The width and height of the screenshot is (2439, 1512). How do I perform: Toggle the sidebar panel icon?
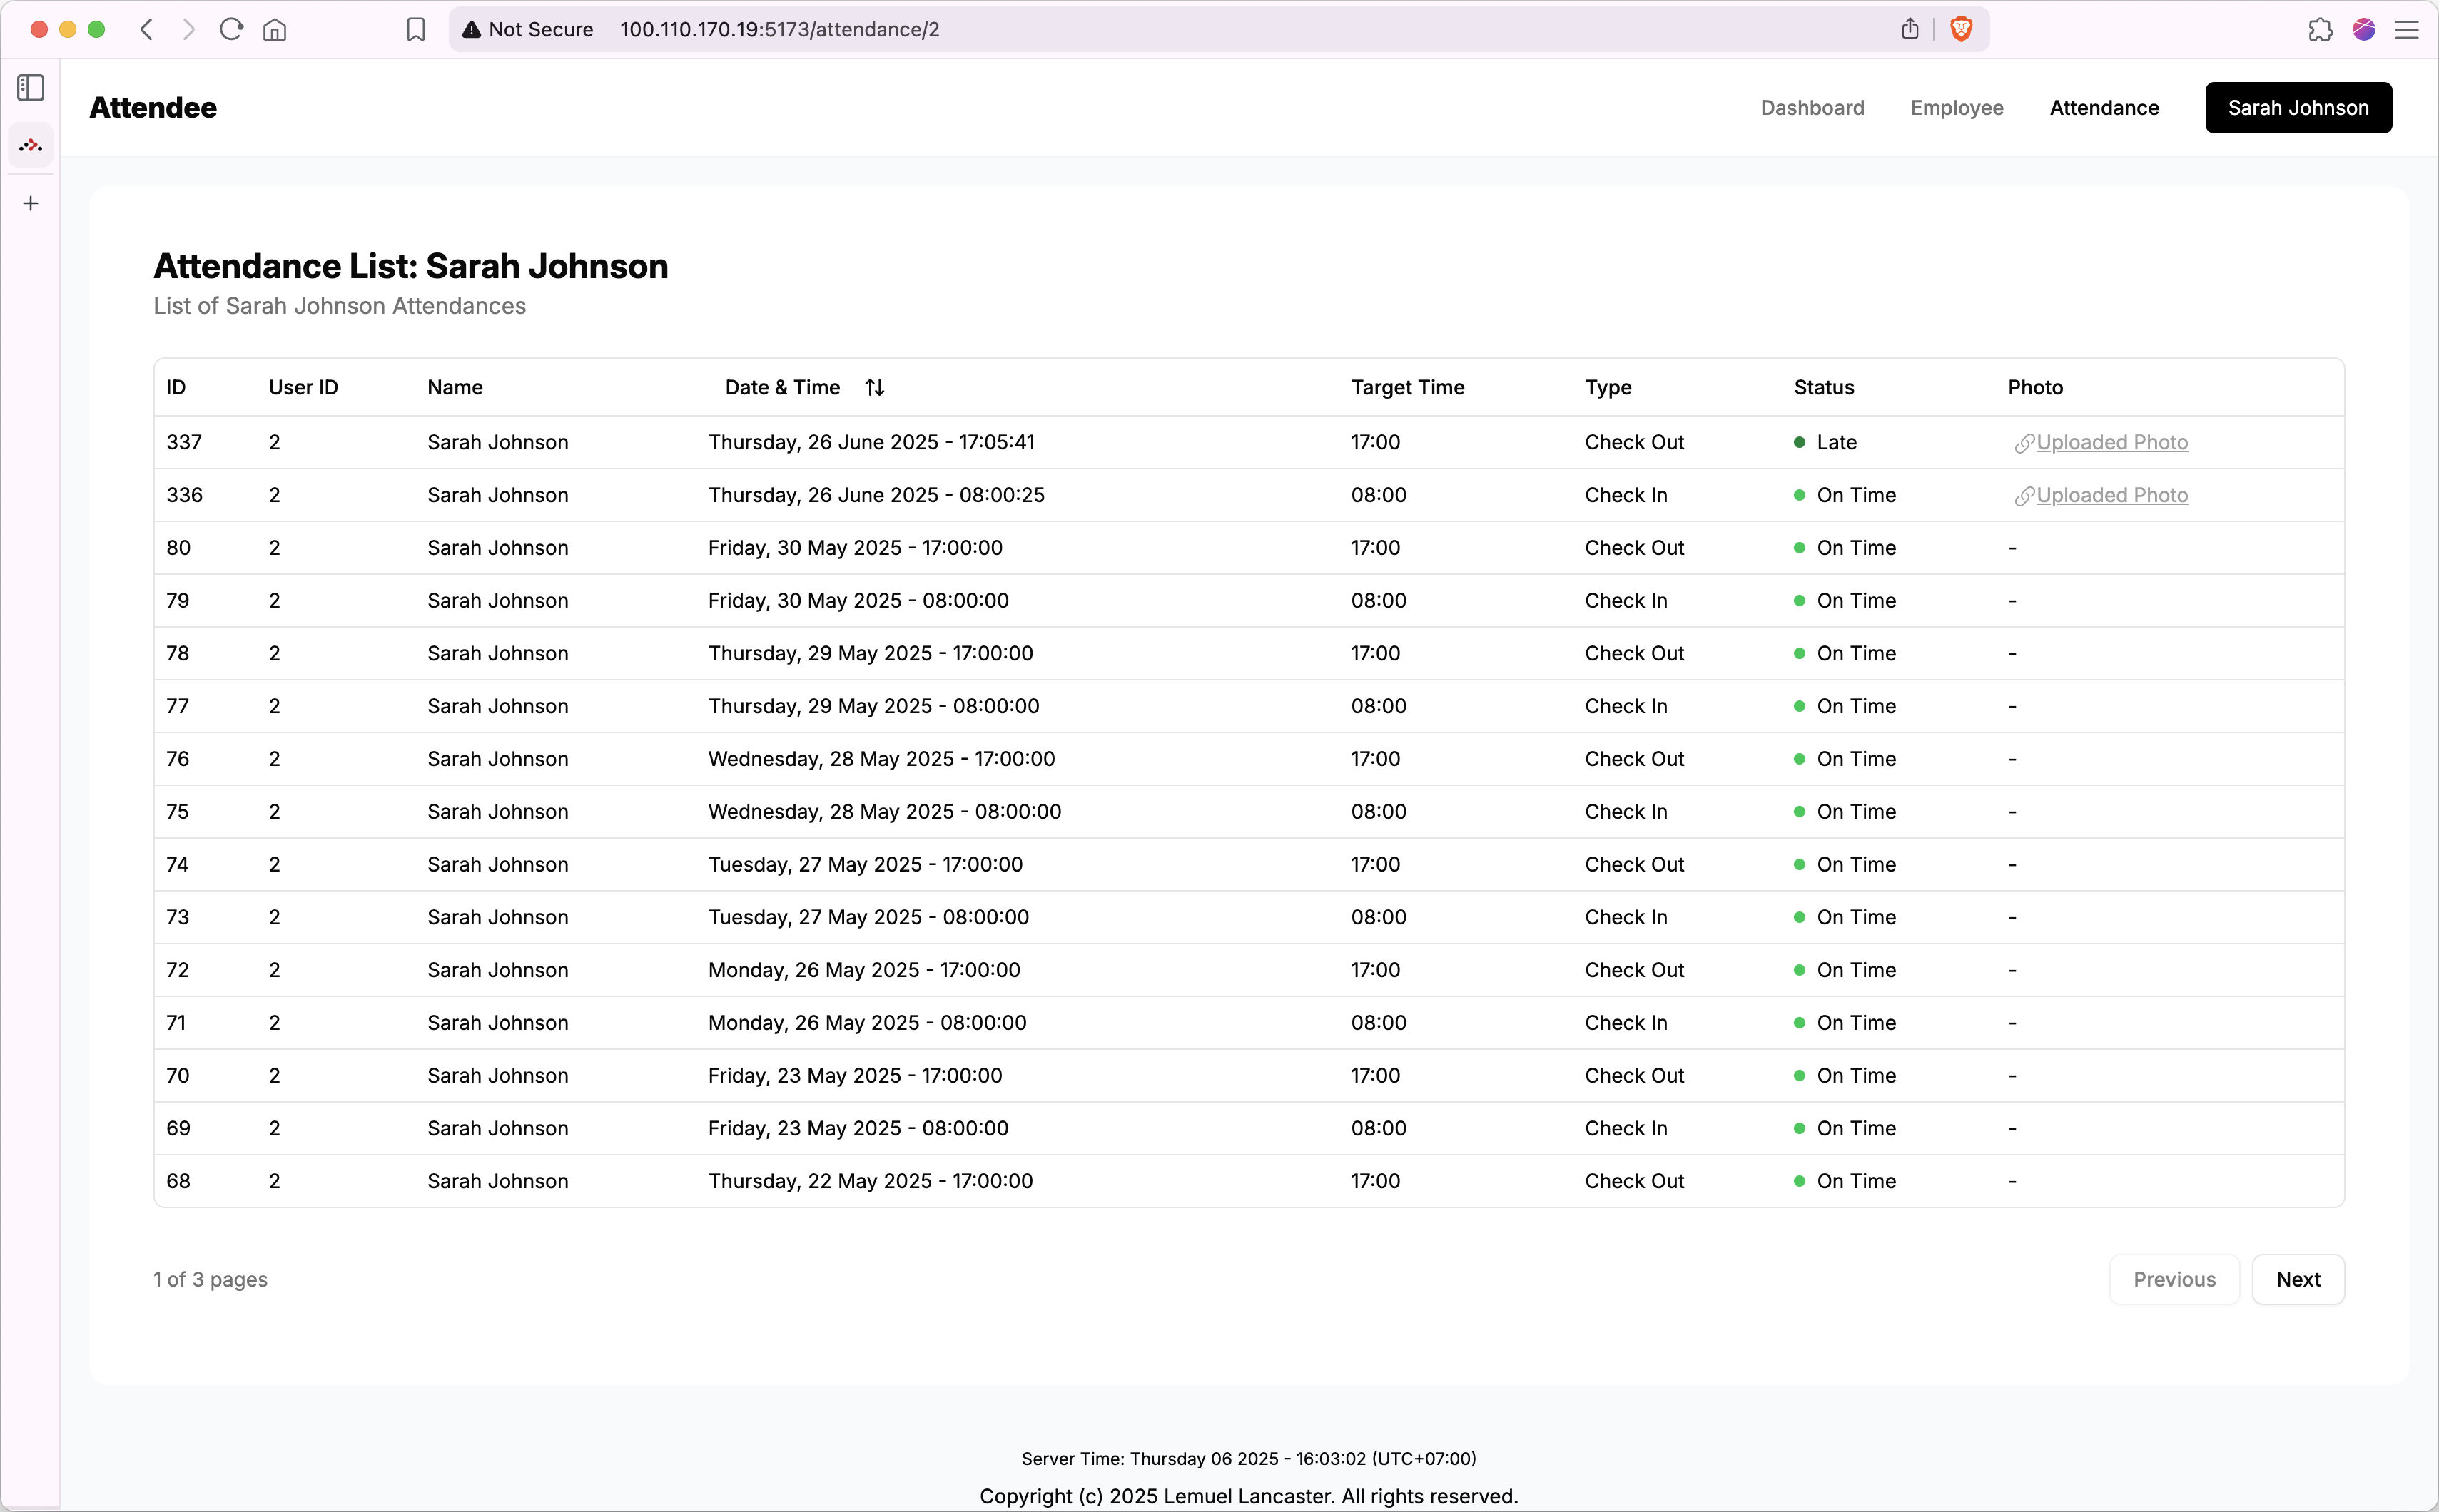(x=30, y=88)
